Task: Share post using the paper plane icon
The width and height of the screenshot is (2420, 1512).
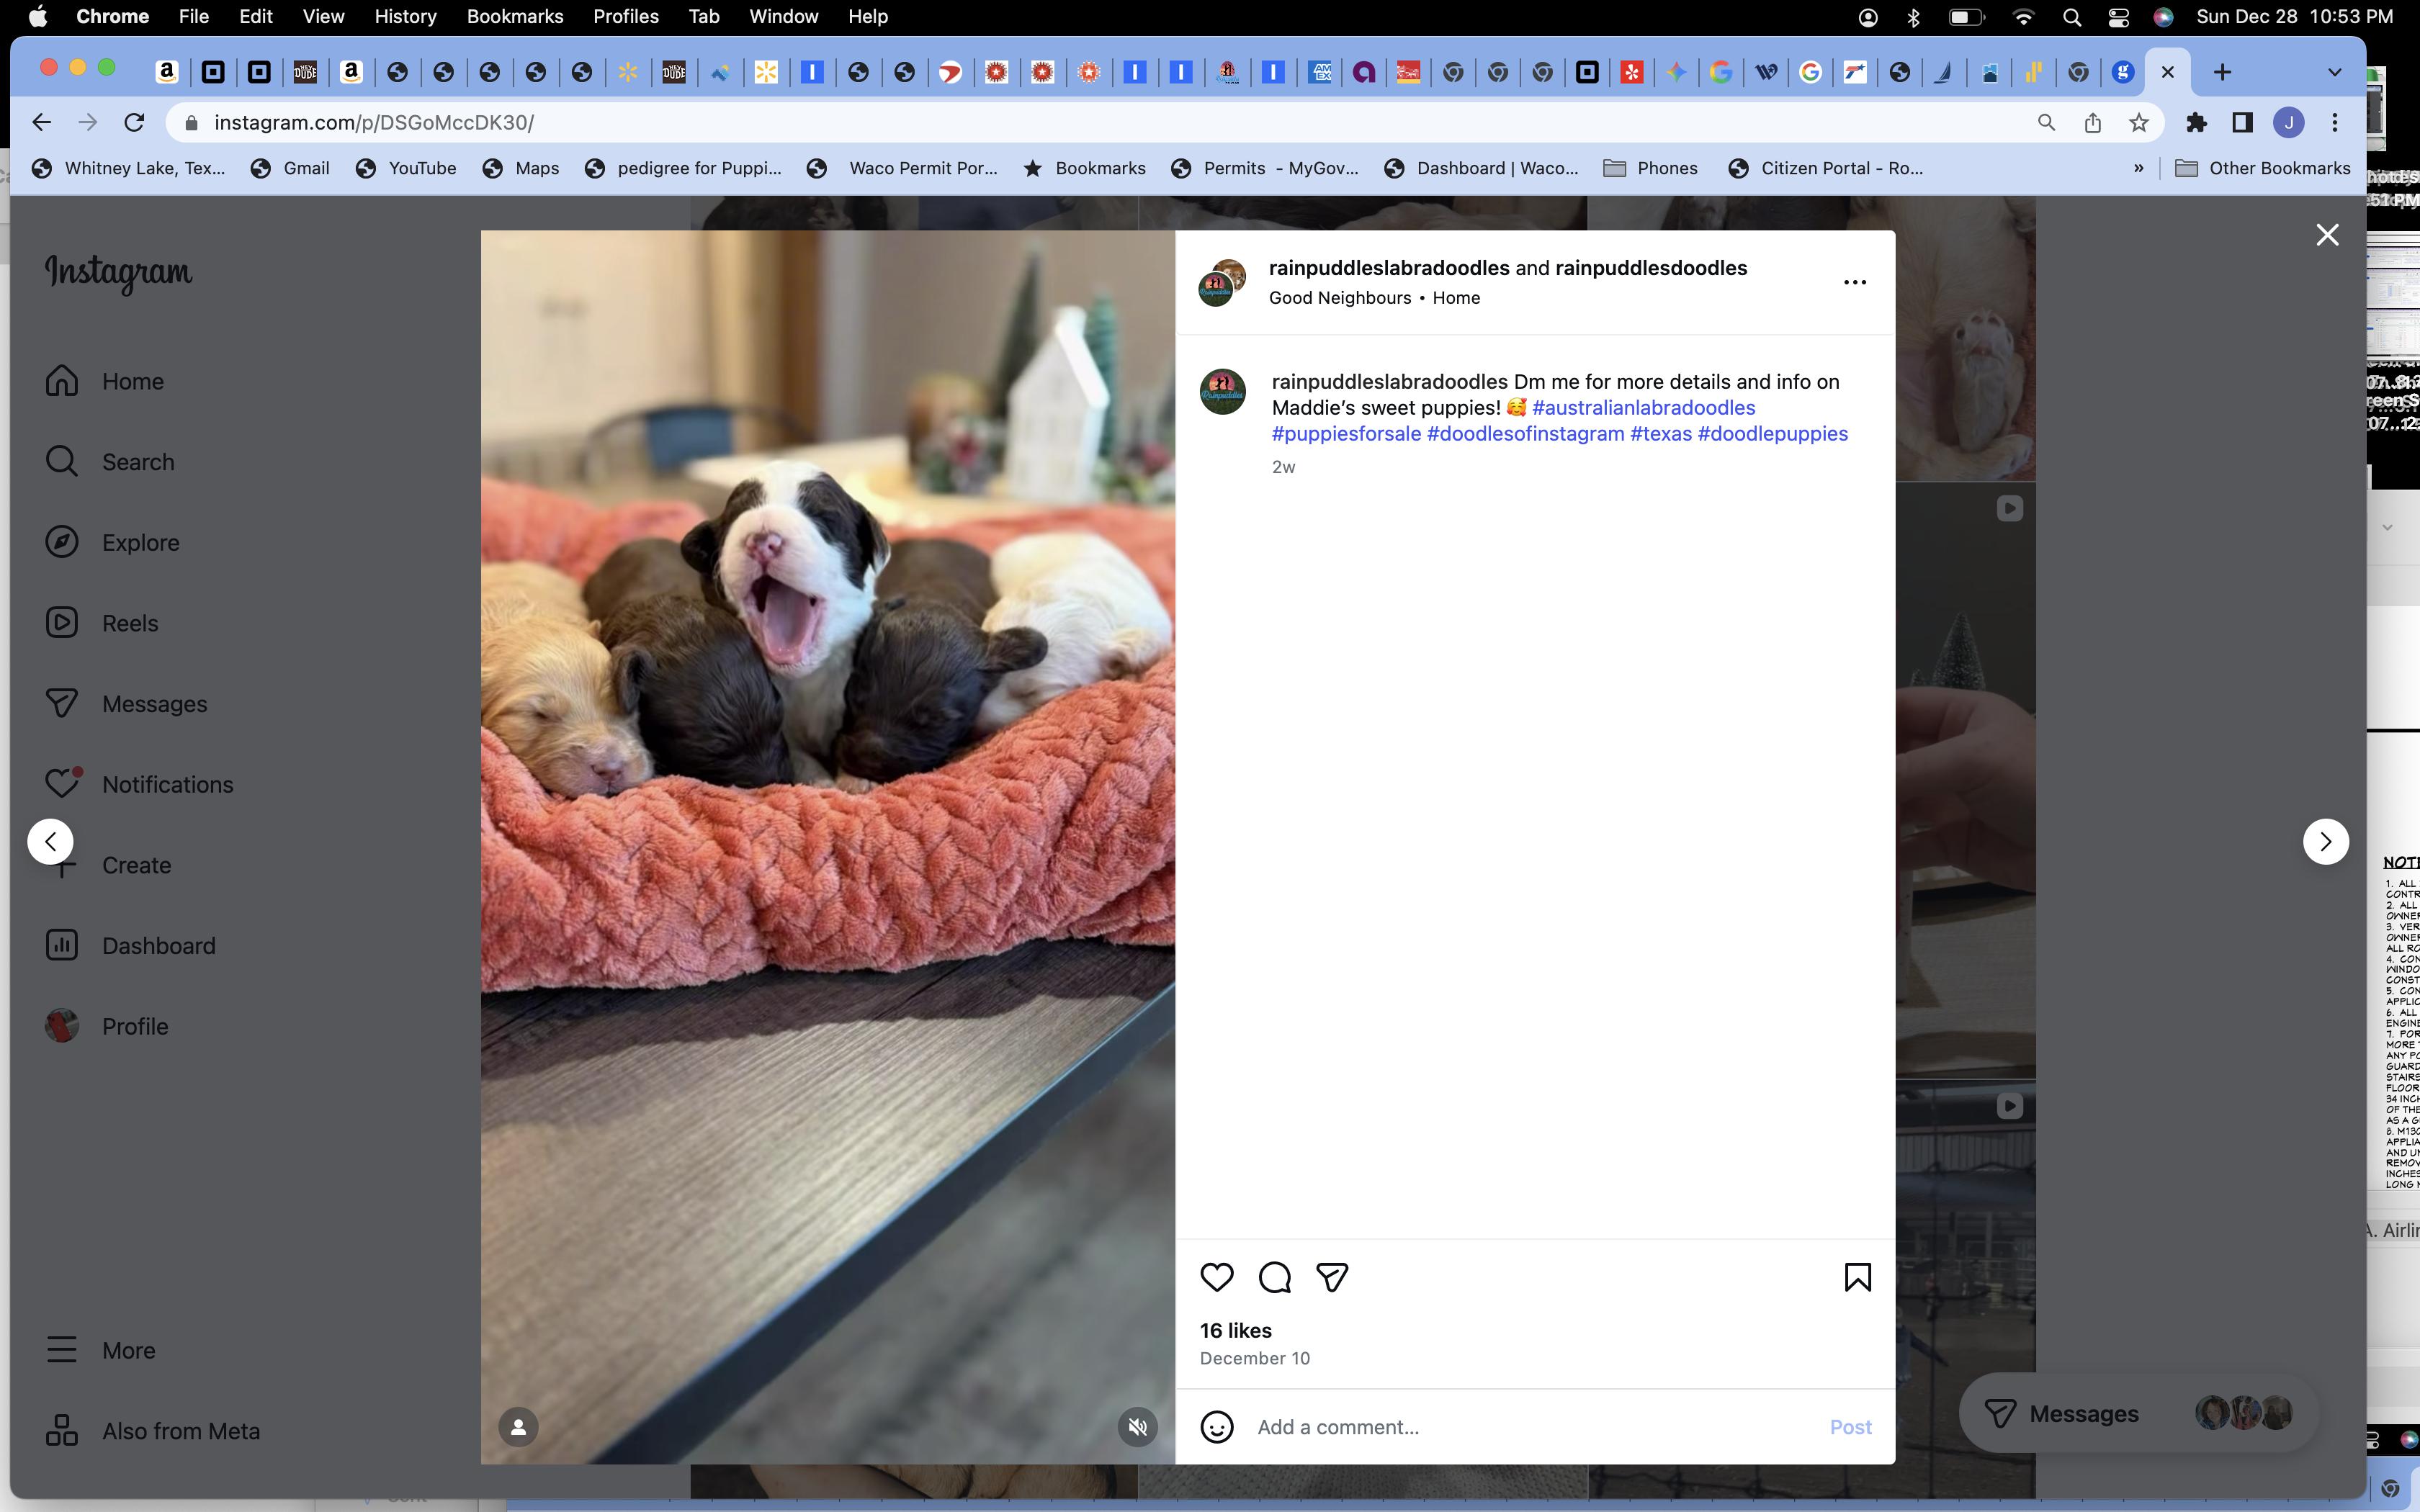Action: pyautogui.click(x=1332, y=1277)
